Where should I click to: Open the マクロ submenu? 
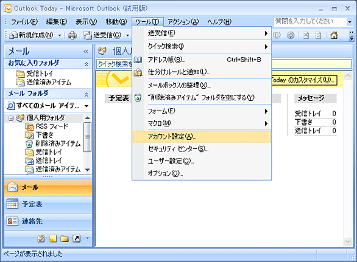202,123
